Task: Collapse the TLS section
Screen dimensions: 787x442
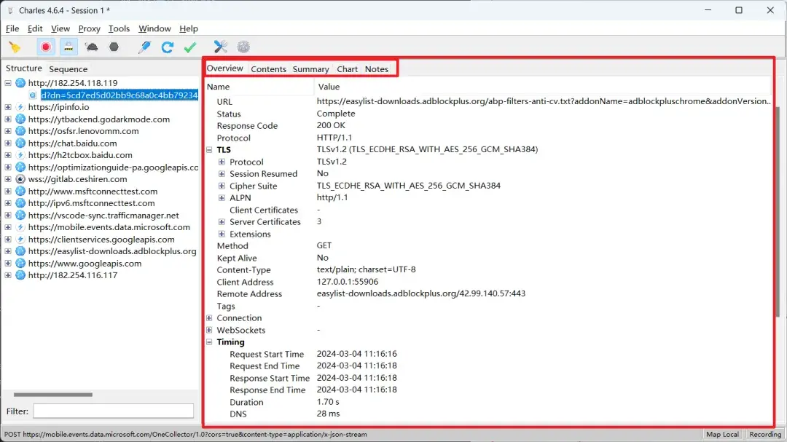Action: (210, 150)
